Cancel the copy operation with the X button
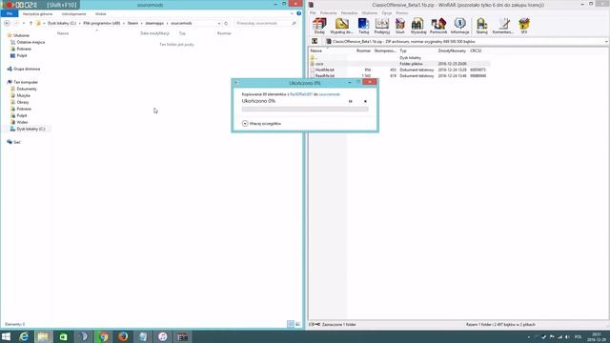This screenshot has width=610, height=343. click(x=365, y=101)
